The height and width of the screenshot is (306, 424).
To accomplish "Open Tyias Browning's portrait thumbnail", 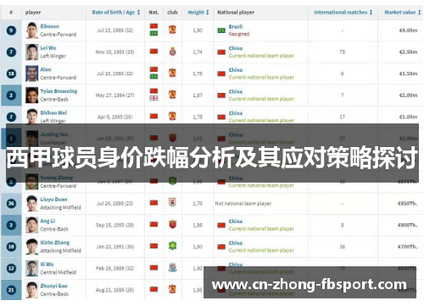I will tap(31, 96).
